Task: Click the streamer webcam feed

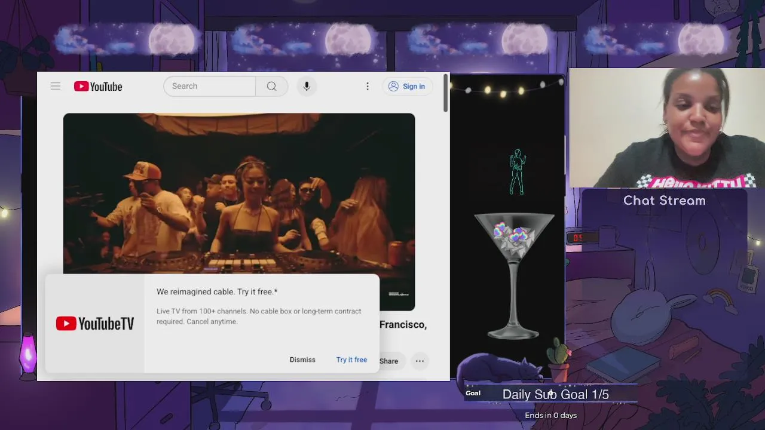Action: [667, 128]
